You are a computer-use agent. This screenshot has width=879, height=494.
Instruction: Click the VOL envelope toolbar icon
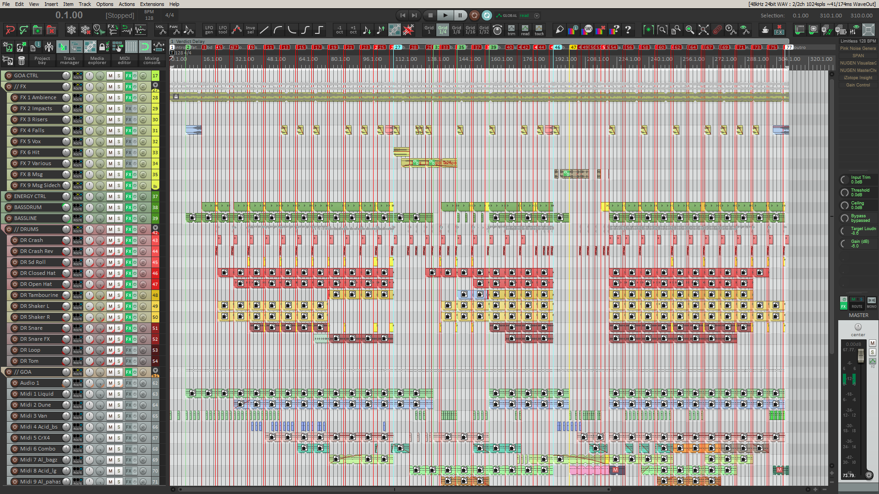click(160, 30)
